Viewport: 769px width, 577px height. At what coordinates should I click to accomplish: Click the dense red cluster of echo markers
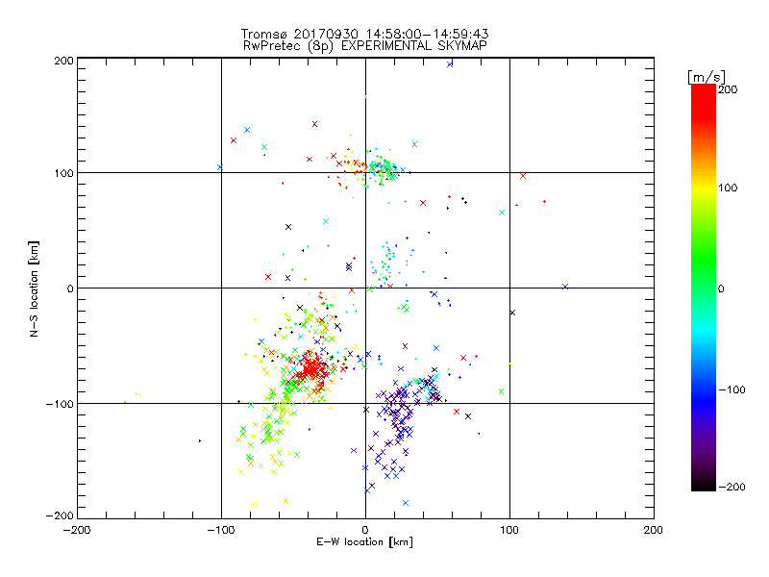[311, 369]
